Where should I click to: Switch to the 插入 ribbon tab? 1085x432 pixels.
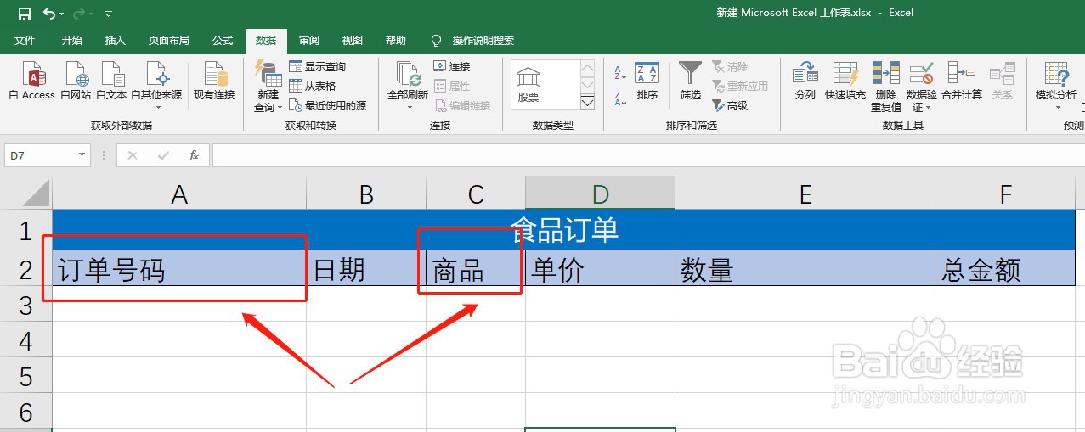click(x=115, y=41)
